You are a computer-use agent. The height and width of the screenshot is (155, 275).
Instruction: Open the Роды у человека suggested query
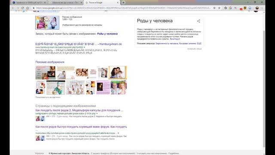pos(107,34)
